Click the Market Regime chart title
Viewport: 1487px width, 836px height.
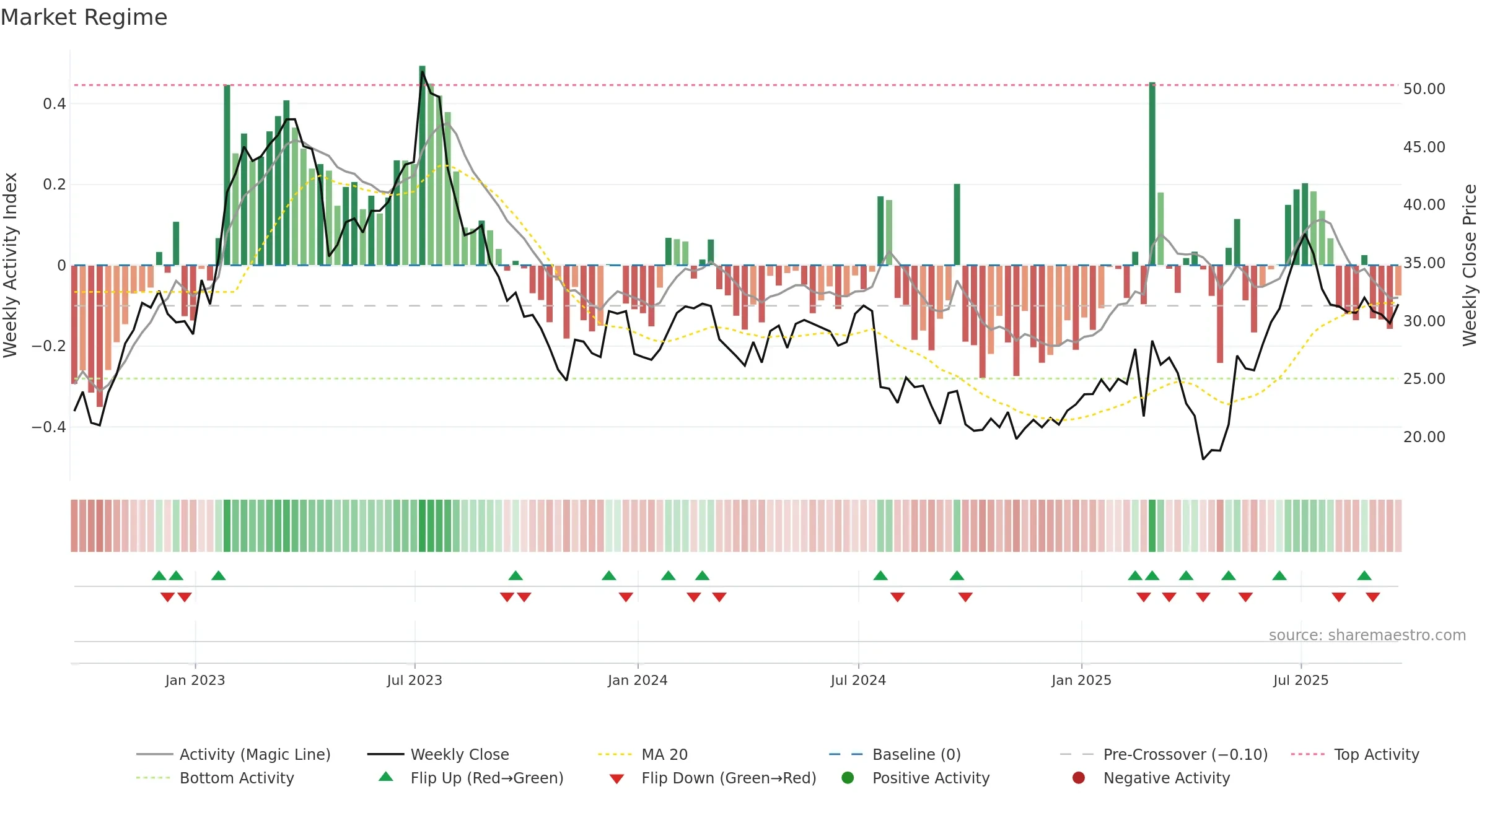pyautogui.click(x=84, y=17)
